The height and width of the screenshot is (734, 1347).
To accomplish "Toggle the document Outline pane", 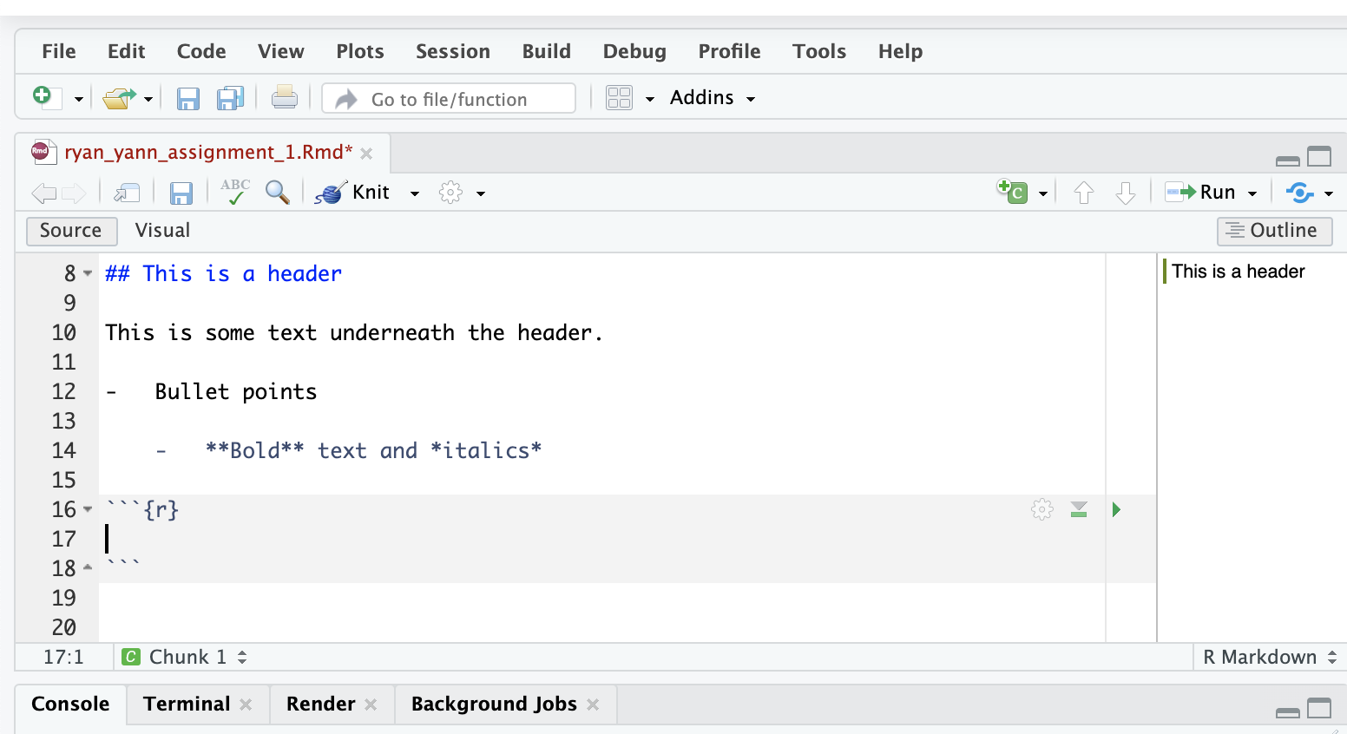I will [x=1273, y=231].
